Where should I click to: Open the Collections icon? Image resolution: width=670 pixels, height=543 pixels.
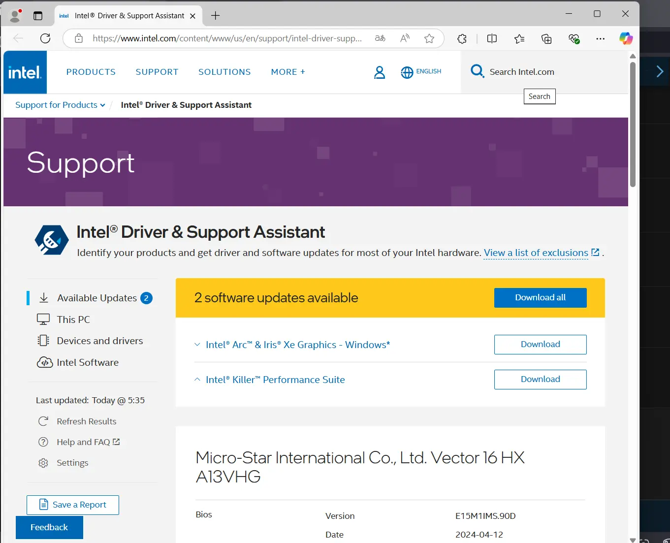(546, 38)
